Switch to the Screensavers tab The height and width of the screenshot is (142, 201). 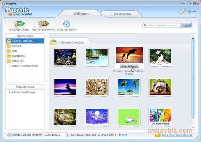click(x=122, y=14)
